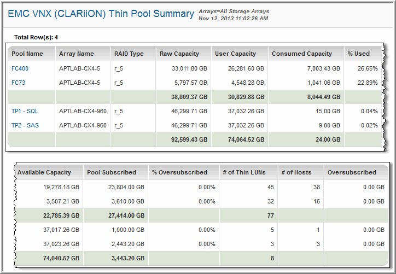Click the Raw Capacity column header
The height and width of the screenshot is (274, 396).
pos(179,54)
